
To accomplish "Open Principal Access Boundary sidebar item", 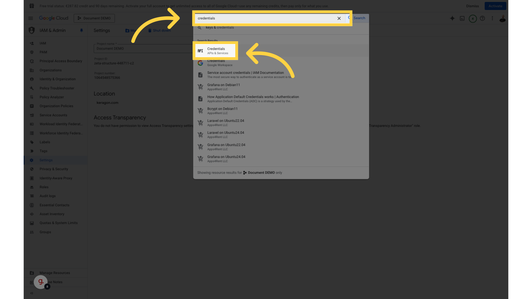I will click(55, 61).
